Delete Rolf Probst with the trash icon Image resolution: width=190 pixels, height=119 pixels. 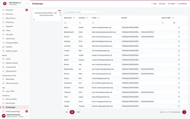179,78
